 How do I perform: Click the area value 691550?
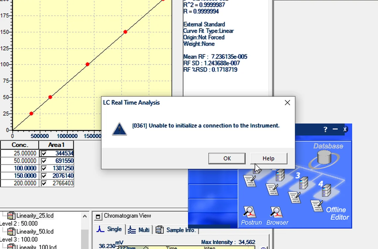click(x=64, y=161)
